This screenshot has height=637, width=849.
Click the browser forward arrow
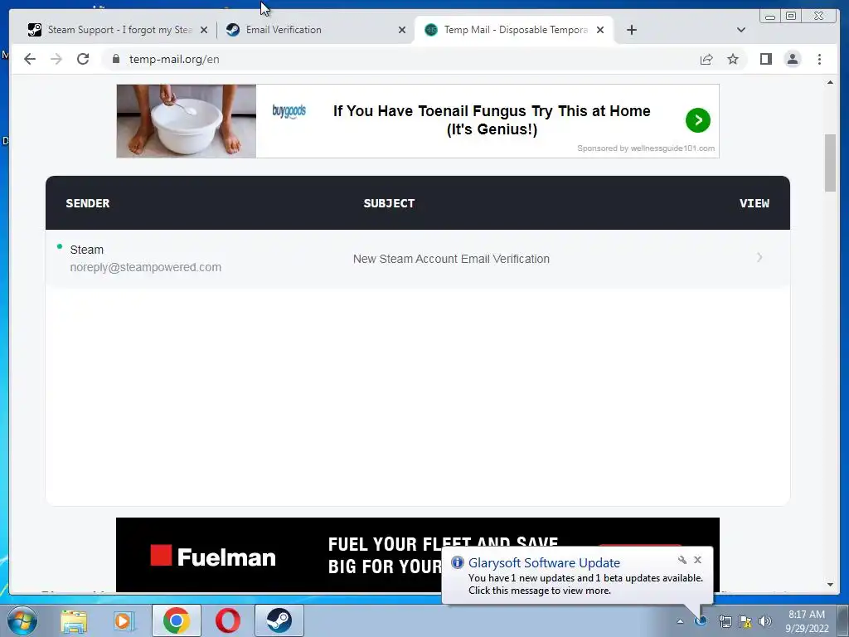56,59
